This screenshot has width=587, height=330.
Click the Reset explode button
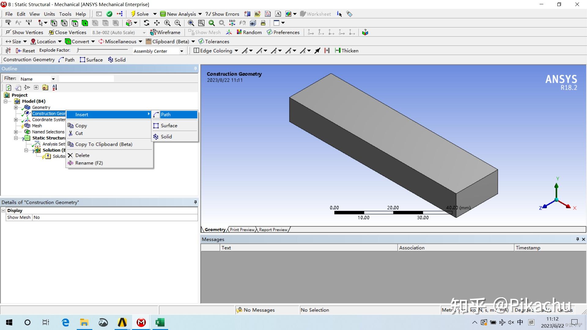coord(25,50)
